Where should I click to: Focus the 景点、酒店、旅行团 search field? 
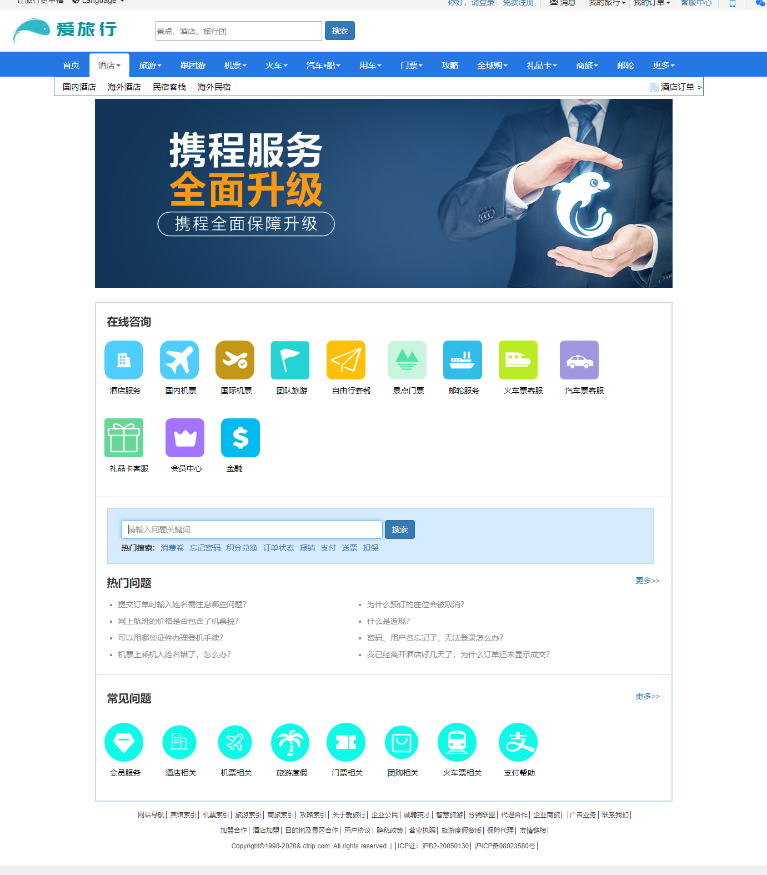239,31
